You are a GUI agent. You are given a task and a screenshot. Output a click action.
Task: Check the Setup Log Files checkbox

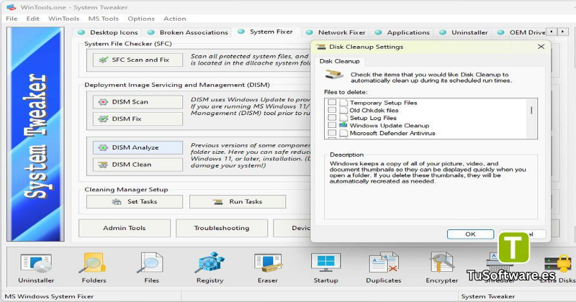click(332, 118)
